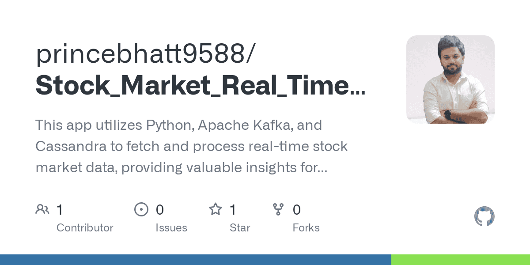Click the star count number 1

tap(233, 209)
